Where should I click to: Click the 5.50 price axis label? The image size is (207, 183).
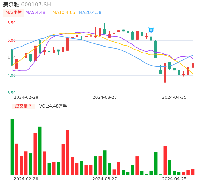click(x=11, y=23)
